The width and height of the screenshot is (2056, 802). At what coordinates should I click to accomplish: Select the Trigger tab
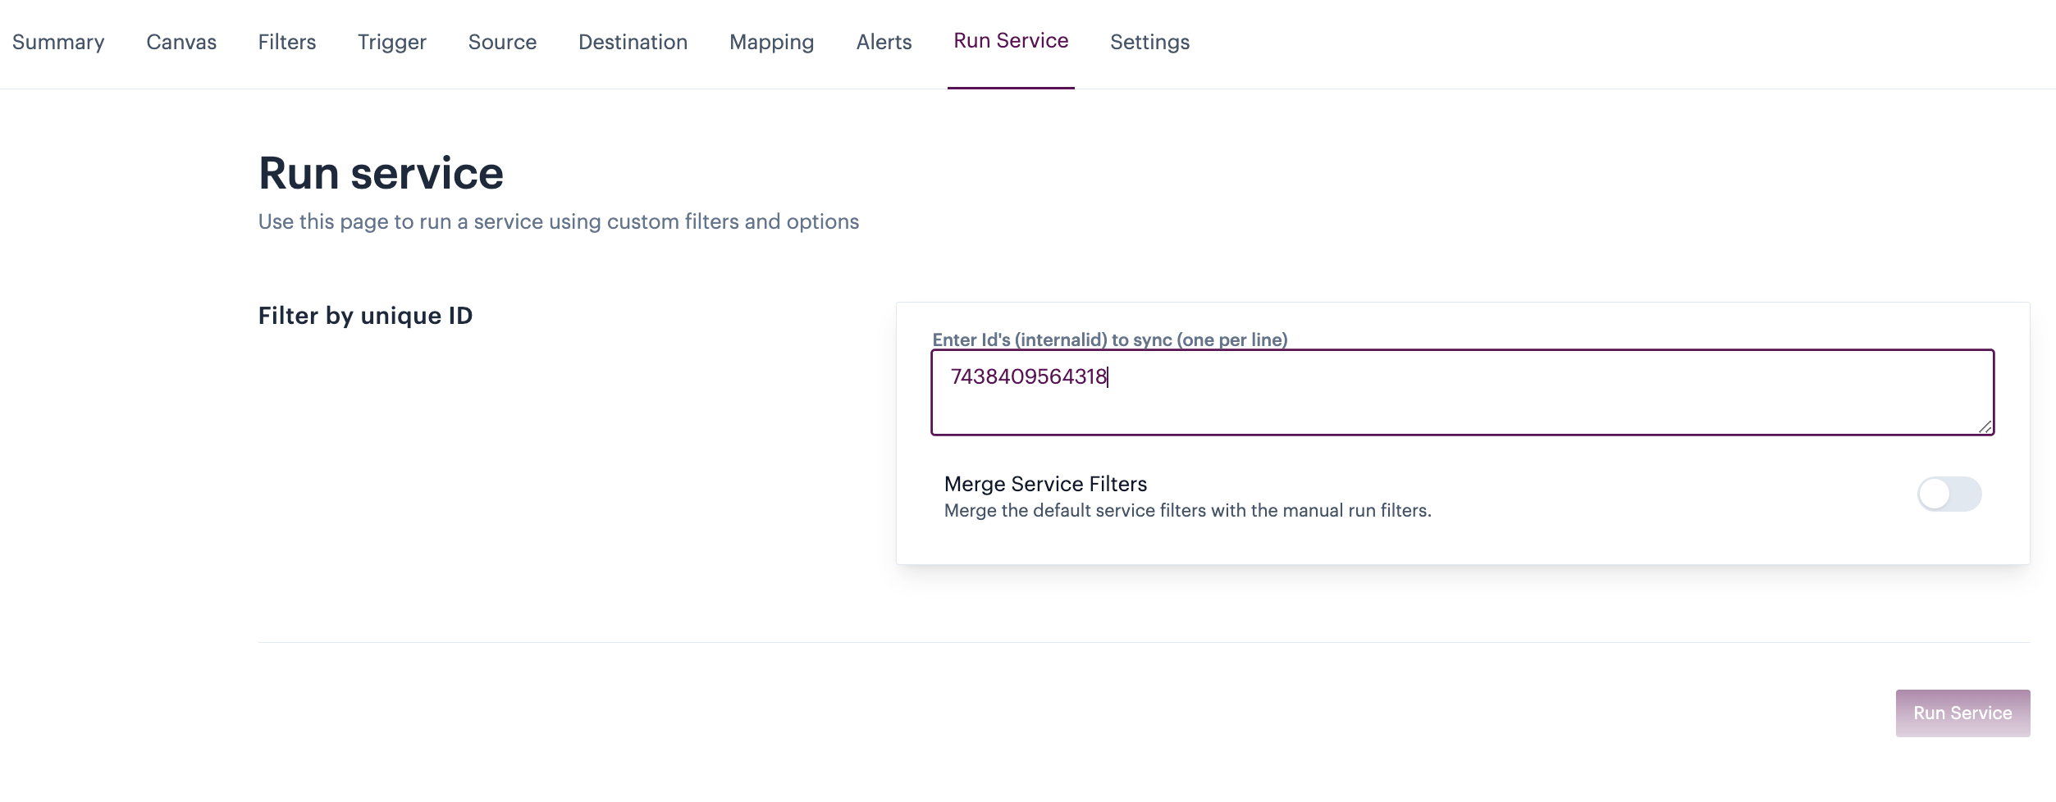[391, 42]
